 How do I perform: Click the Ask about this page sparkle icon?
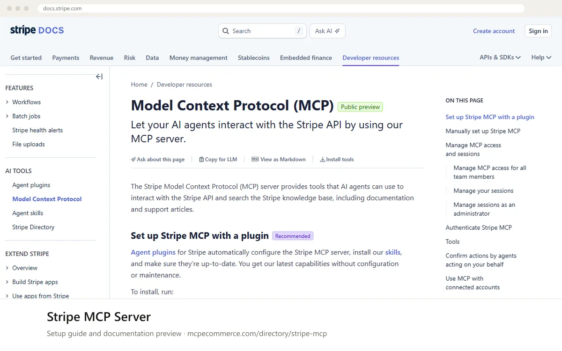tap(133, 160)
